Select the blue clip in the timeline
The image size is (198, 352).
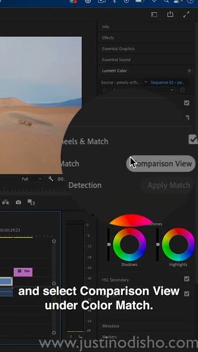tap(6, 281)
